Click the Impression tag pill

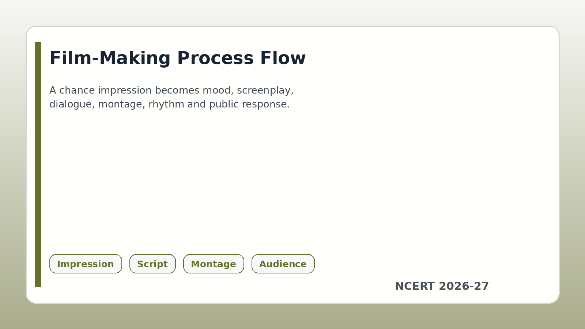tap(86, 264)
